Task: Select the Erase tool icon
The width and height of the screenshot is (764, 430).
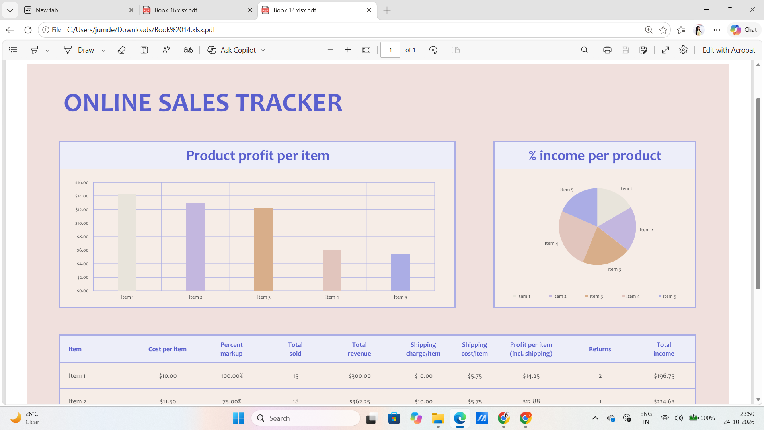Action: 122,50
